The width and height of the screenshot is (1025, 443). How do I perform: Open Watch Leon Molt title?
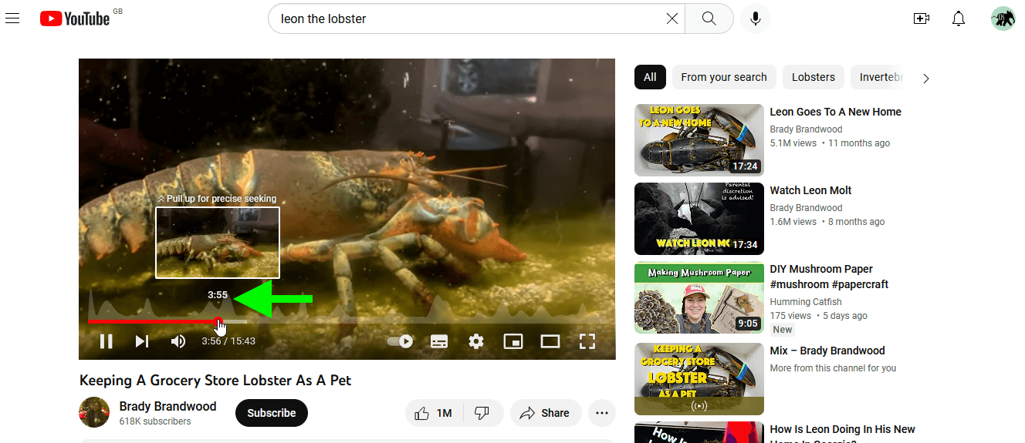(x=810, y=190)
